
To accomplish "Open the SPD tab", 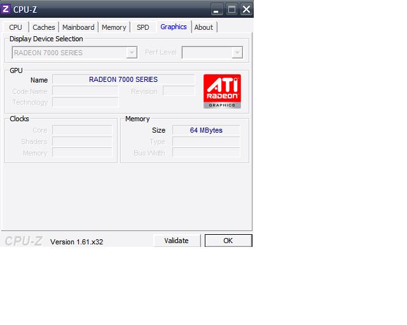I will point(142,27).
